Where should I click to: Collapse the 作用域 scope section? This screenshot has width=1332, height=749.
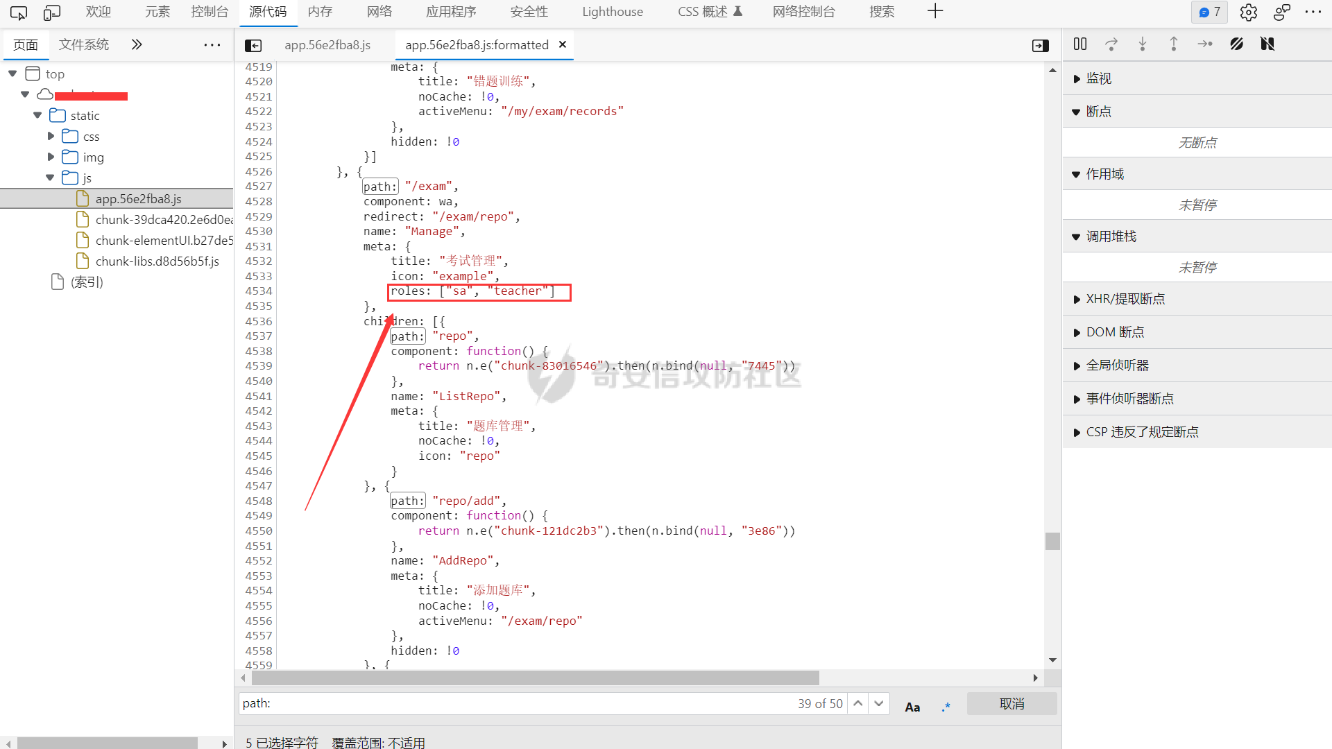[x=1197, y=174]
